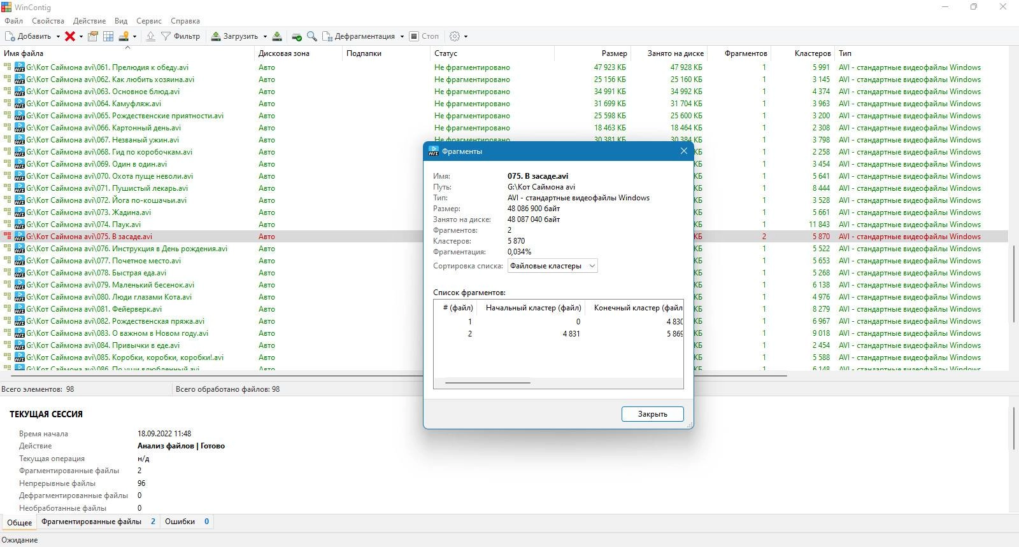Switch to the Ошибки tab
The width and height of the screenshot is (1019, 547).
(x=187, y=522)
